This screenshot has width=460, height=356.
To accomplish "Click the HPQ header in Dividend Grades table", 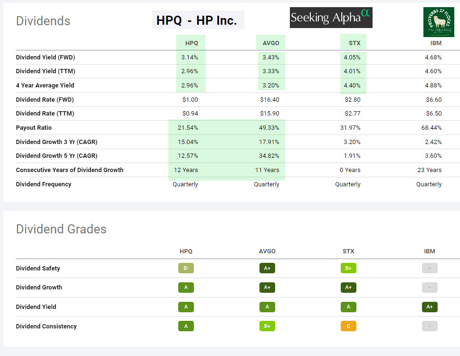I will click(186, 251).
